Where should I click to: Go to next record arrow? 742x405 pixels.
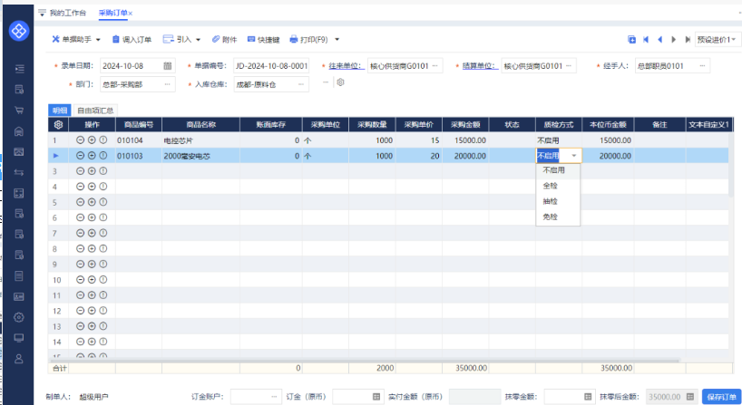pos(673,40)
